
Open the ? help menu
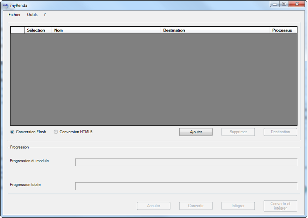coord(45,15)
